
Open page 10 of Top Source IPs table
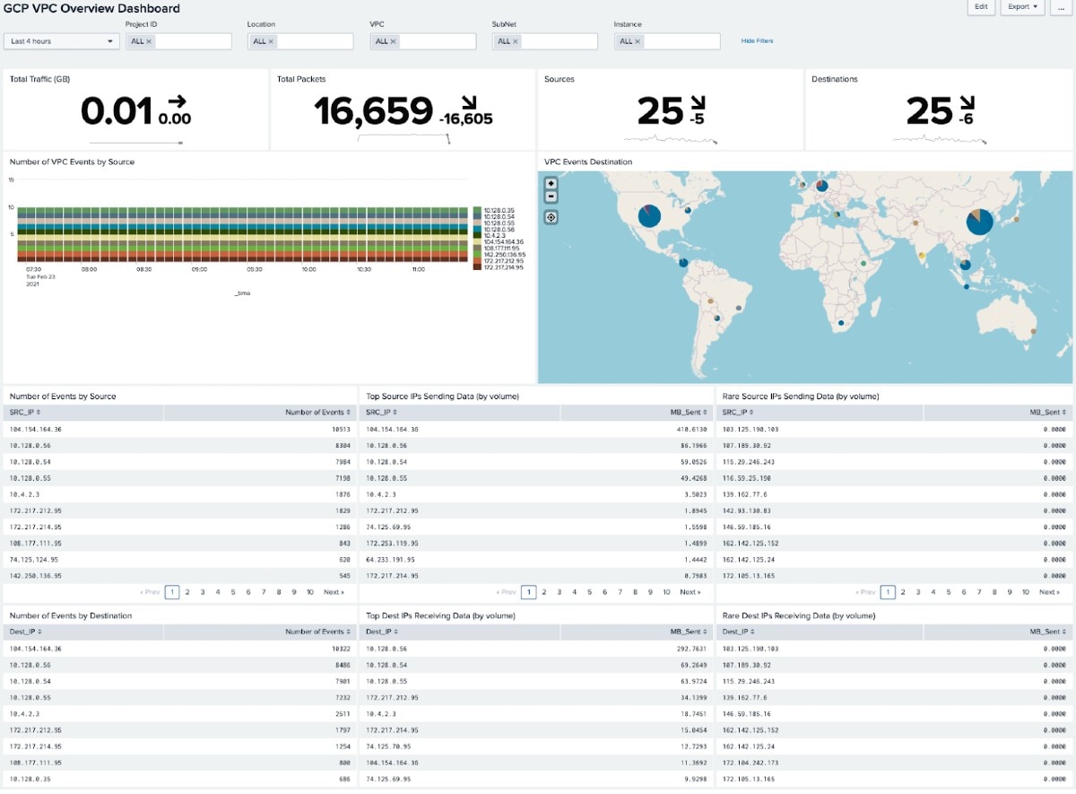(666, 592)
